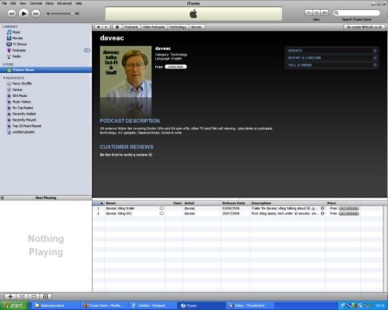Click Report a Concern link

click(x=332, y=58)
